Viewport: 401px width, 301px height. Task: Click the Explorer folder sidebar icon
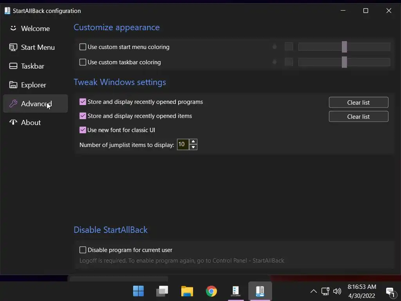point(13,85)
